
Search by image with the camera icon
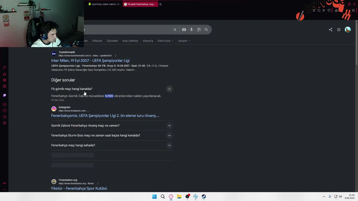tap(199, 30)
